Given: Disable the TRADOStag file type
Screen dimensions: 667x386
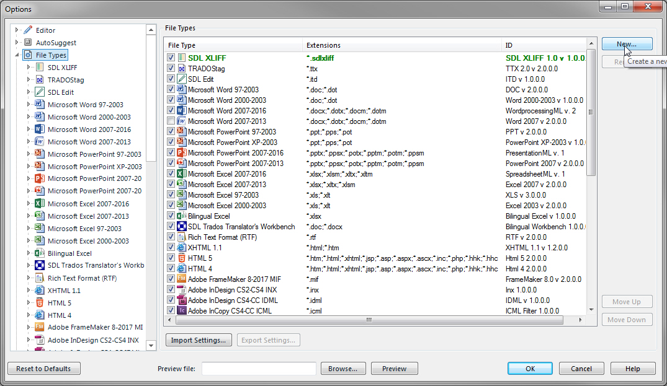Looking at the screenshot, I should [x=171, y=69].
